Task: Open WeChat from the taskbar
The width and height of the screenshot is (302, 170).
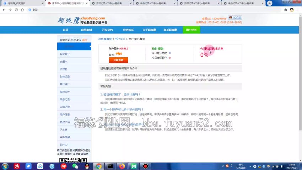Action: coord(75,166)
